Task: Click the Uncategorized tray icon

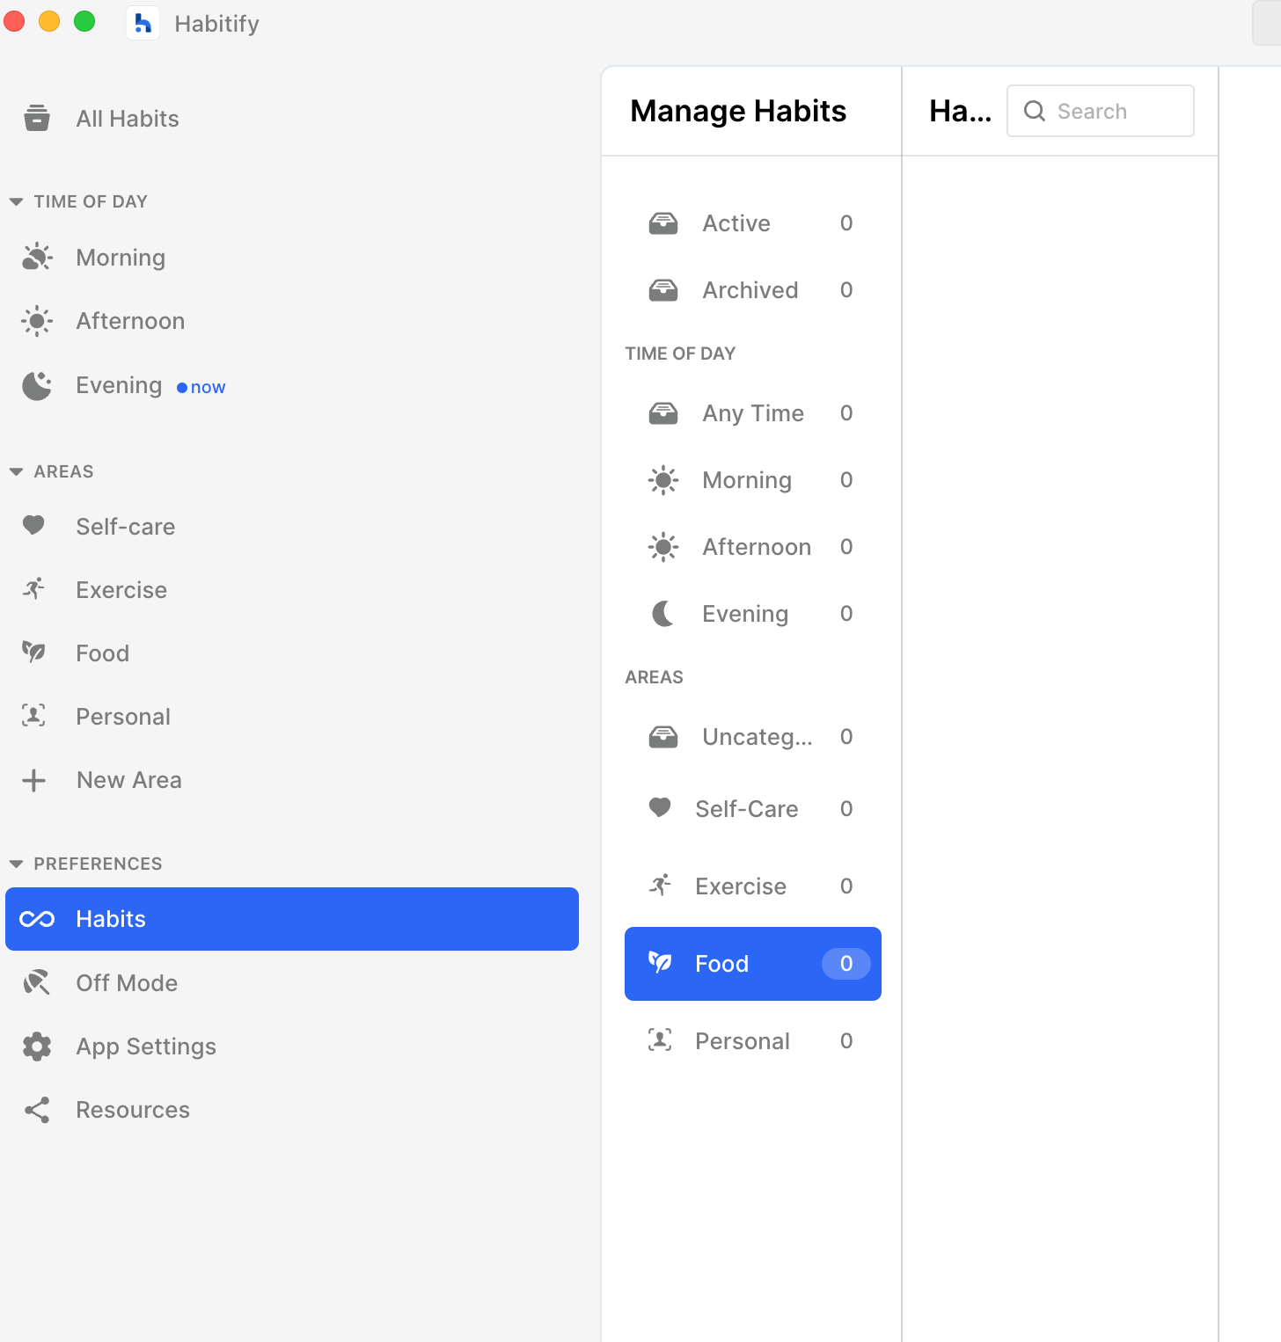Action: (x=663, y=737)
